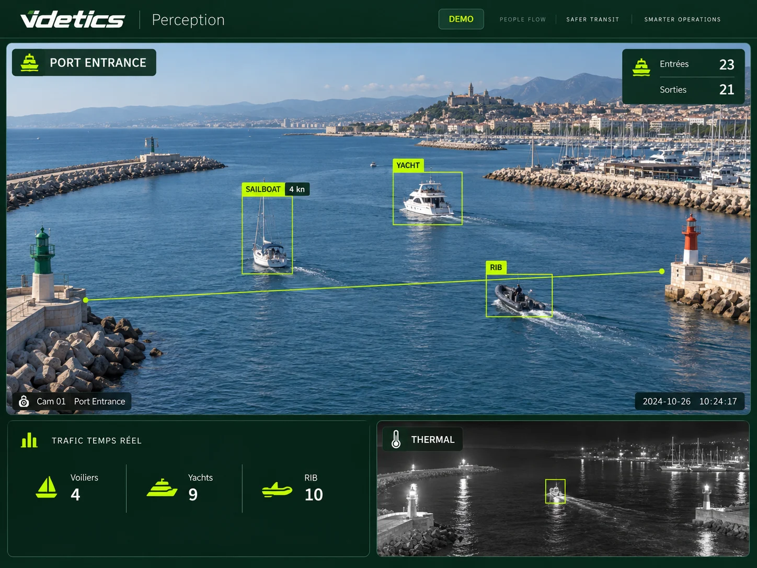Select the RIB detection label
Viewport: 757px width, 568px height.
[496, 267]
